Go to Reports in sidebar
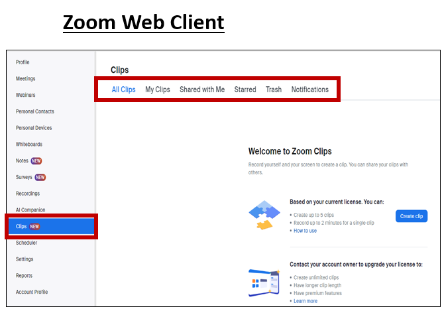The height and width of the screenshot is (309, 442). (24, 275)
